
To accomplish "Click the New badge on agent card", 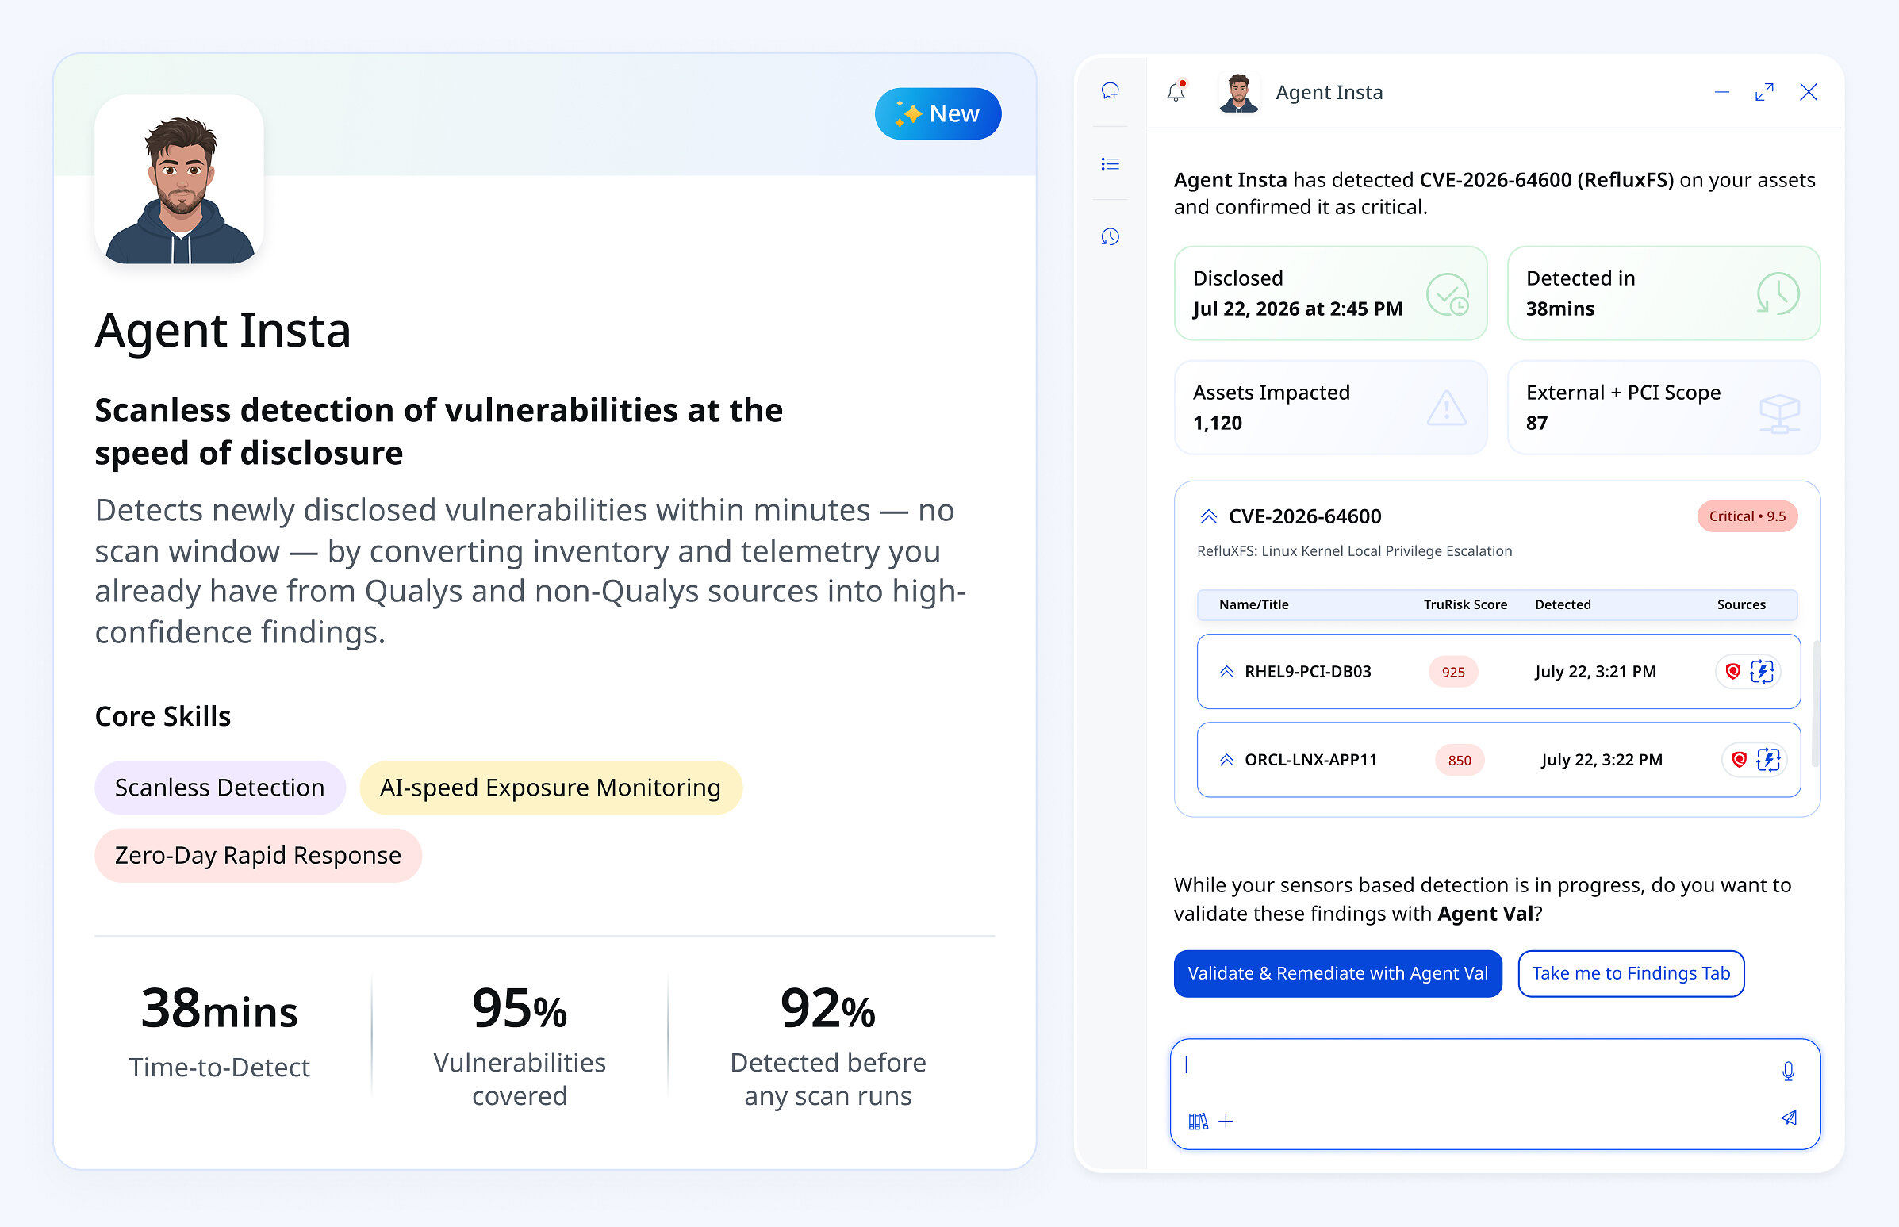I will tap(938, 114).
